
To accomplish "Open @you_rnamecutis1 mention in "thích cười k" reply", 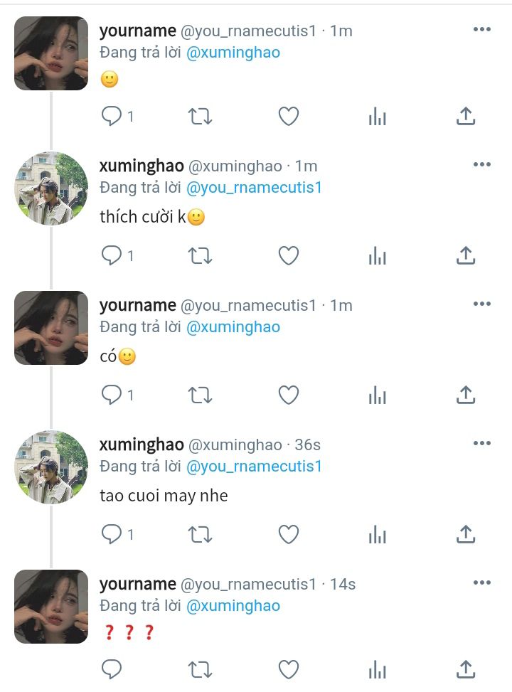I will pos(254,188).
